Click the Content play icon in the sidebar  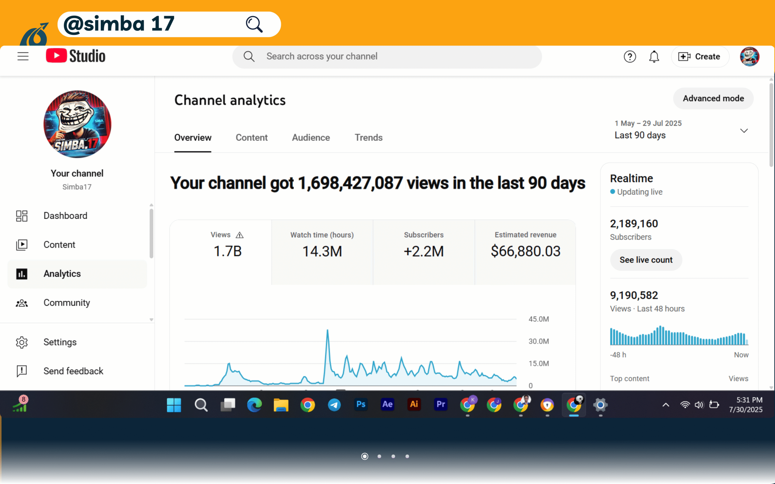(22, 245)
